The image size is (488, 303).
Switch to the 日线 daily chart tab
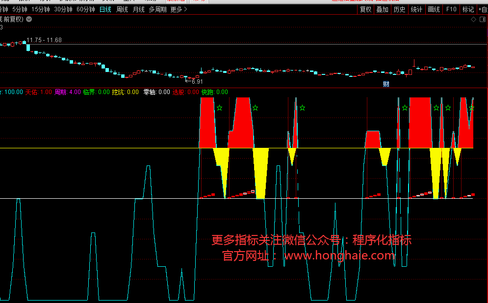105,9
